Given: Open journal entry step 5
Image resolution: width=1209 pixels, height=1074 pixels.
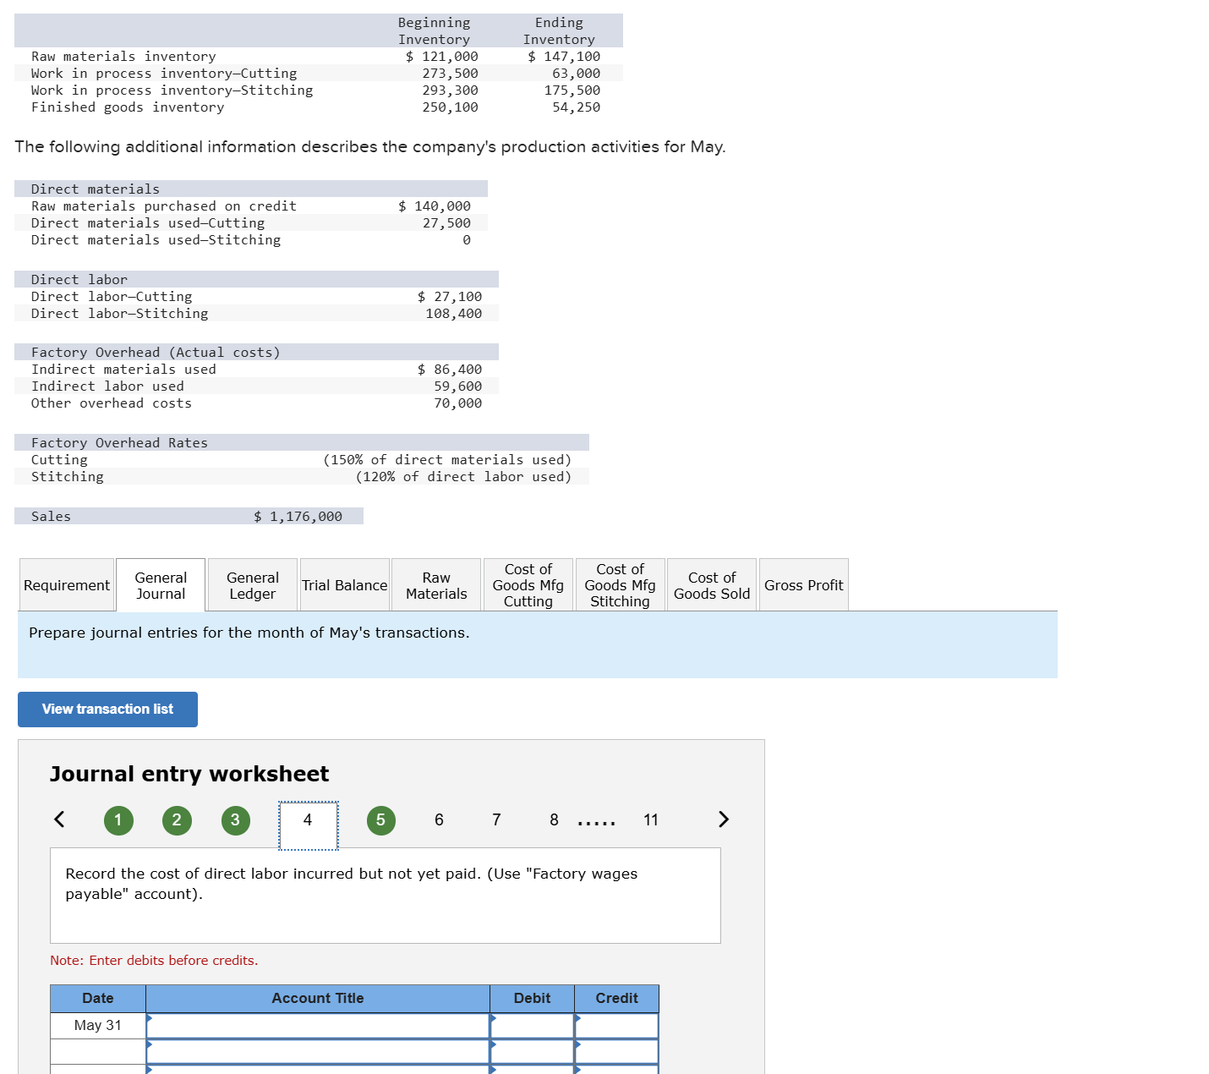Looking at the screenshot, I should (x=380, y=819).
